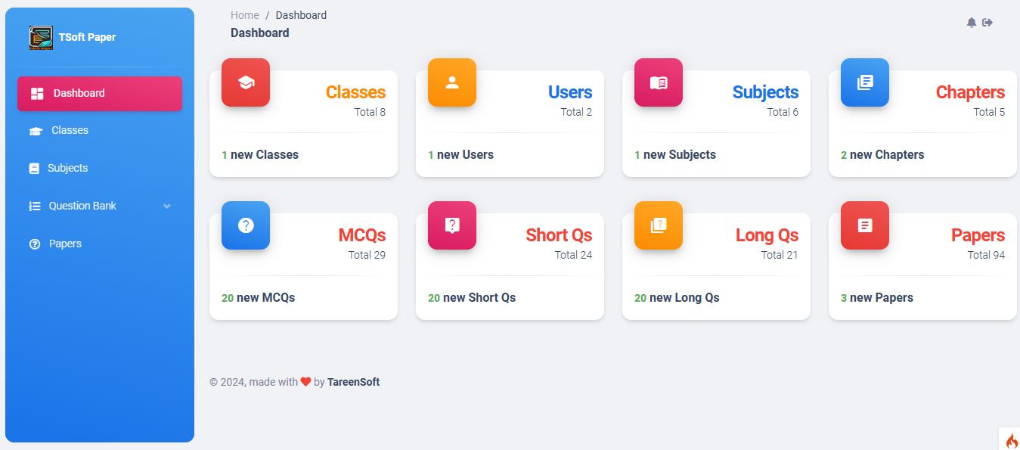The width and height of the screenshot is (1020, 450).
Task: Open notifications bell icon
Action: pos(972,23)
